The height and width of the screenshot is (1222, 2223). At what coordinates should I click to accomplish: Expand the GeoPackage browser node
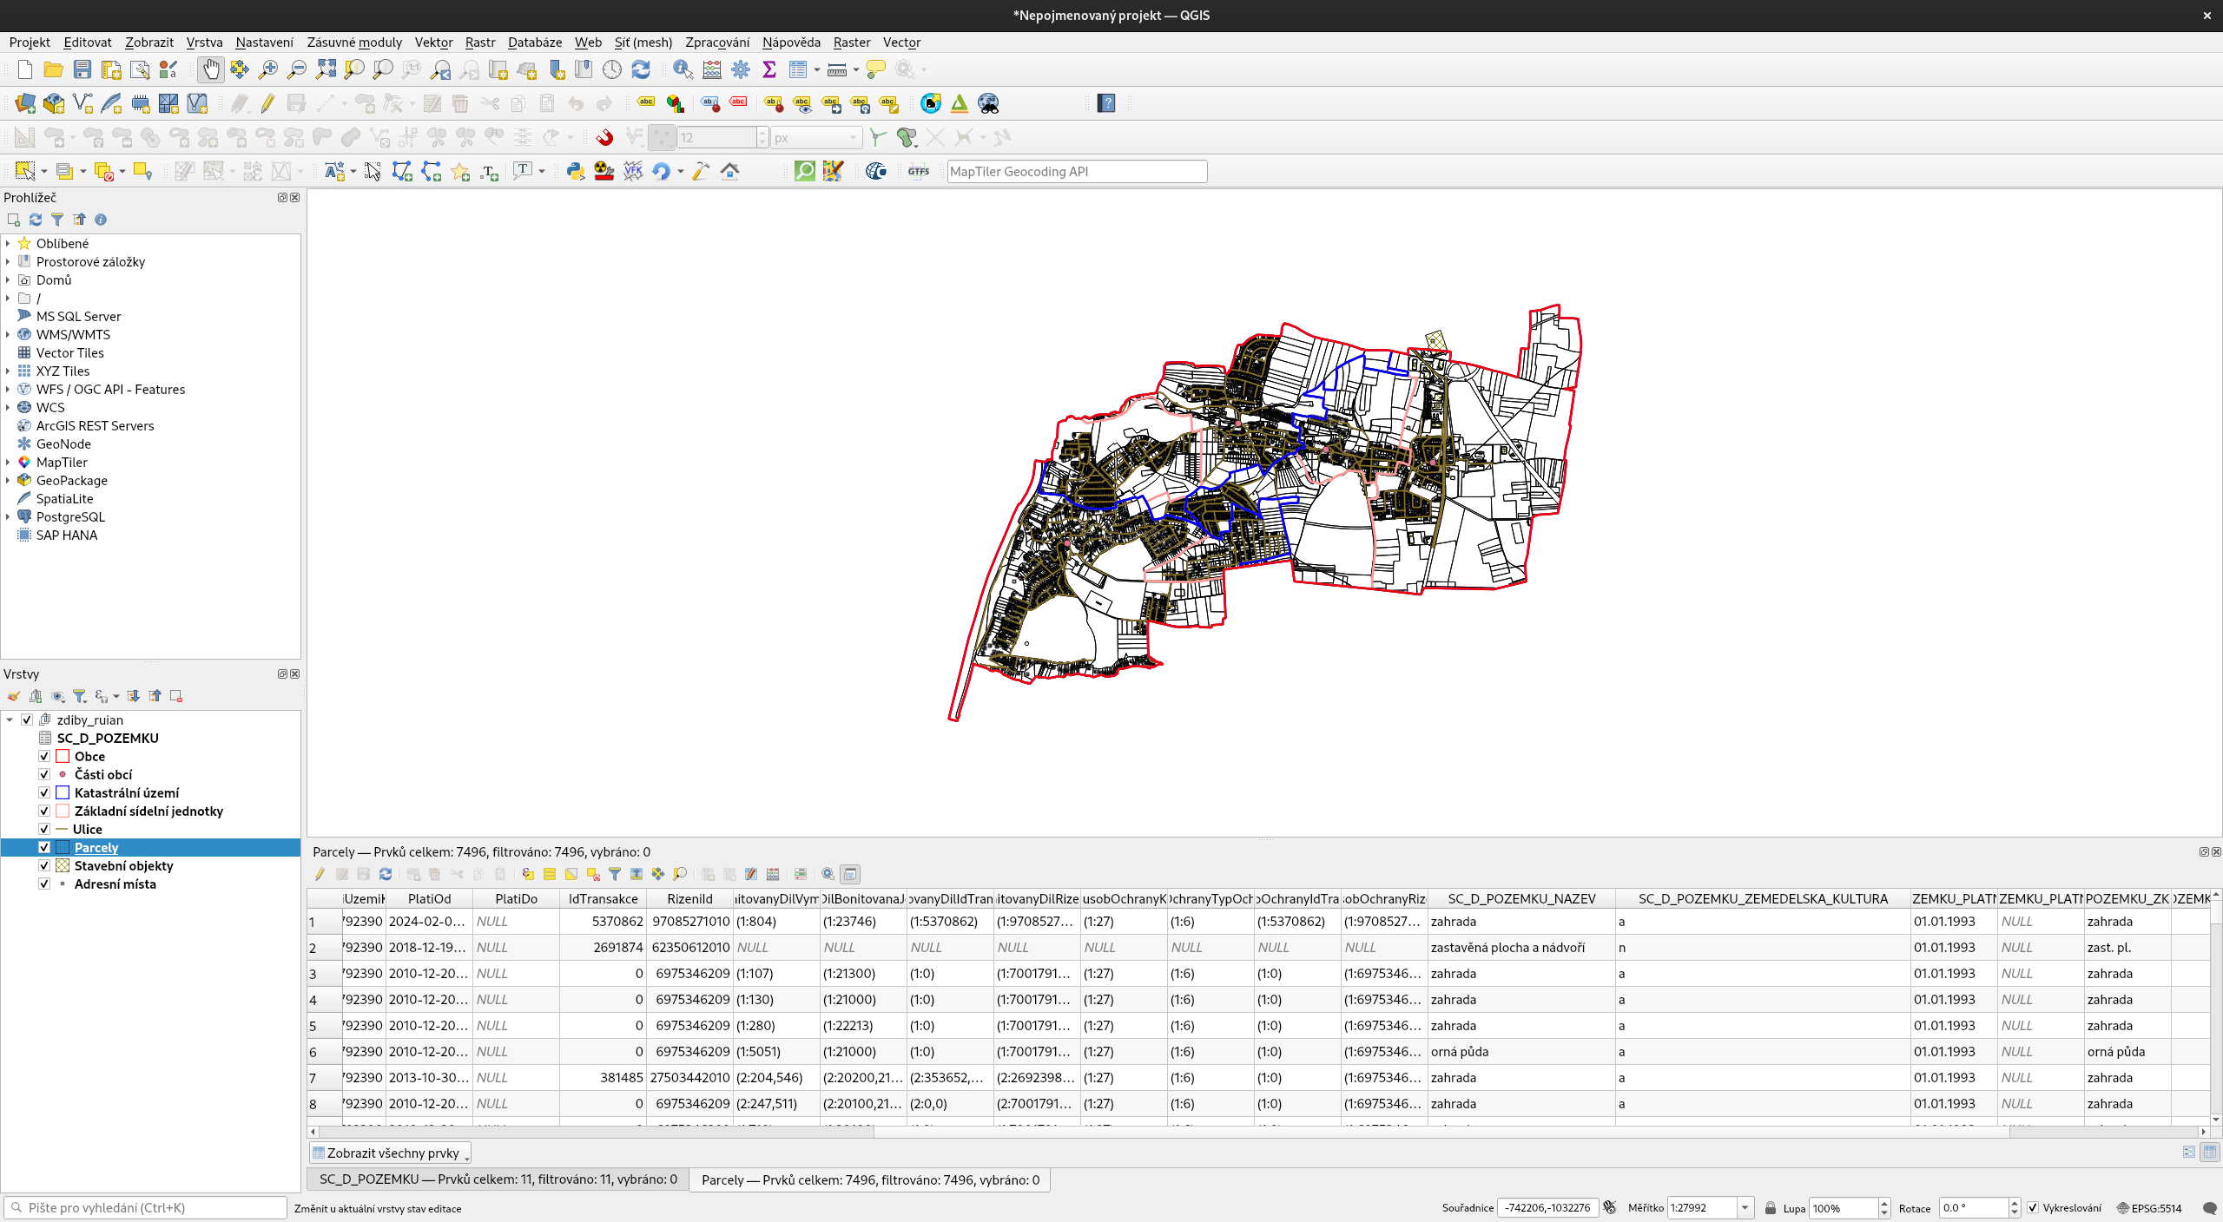[x=8, y=480]
